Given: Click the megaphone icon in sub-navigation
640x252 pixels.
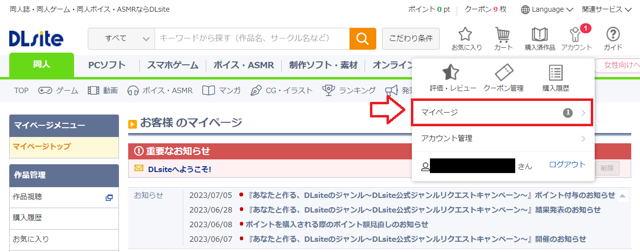Looking at the screenshot, I should pyautogui.click(x=392, y=90).
